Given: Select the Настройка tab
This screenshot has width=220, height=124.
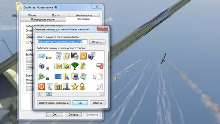Looking at the screenshot, I should pyautogui.click(x=83, y=19).
